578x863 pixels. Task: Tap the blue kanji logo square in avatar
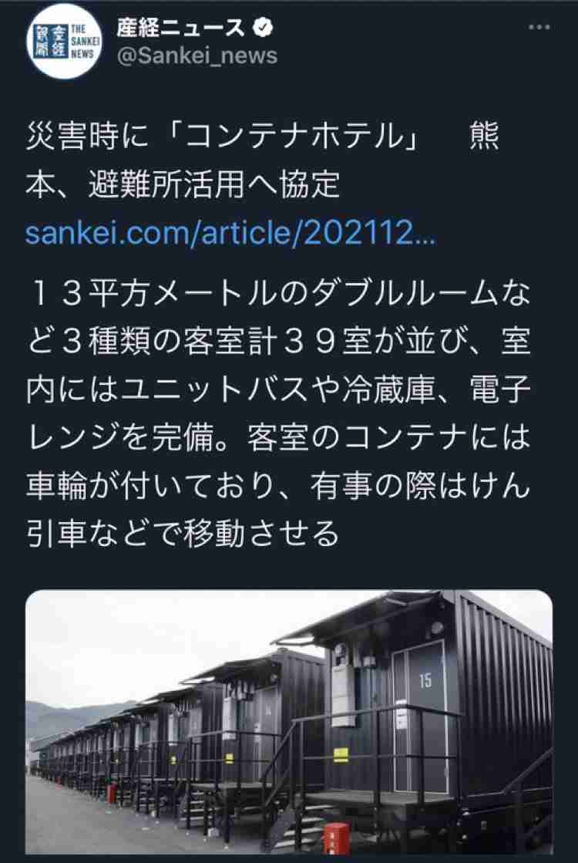[x=51, y=42]
